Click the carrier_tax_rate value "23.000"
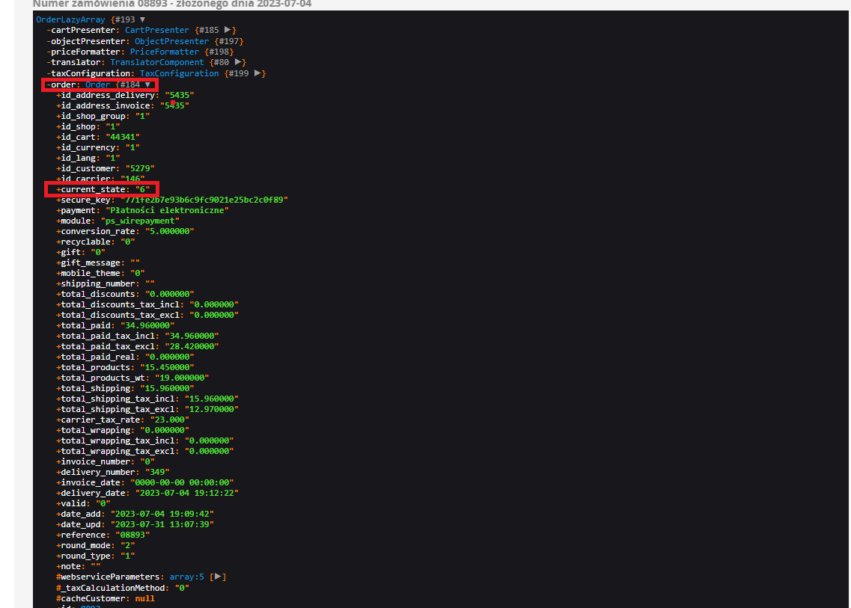 170,420
